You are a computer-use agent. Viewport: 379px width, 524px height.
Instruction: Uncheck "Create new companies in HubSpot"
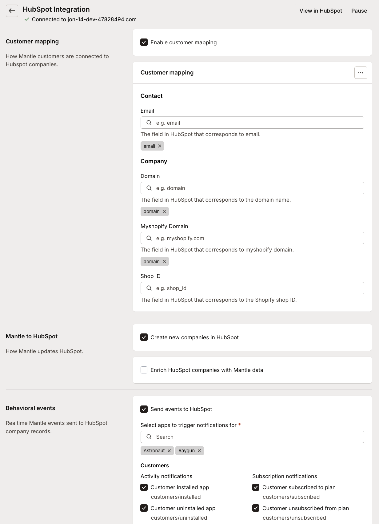tap(144, 337)
